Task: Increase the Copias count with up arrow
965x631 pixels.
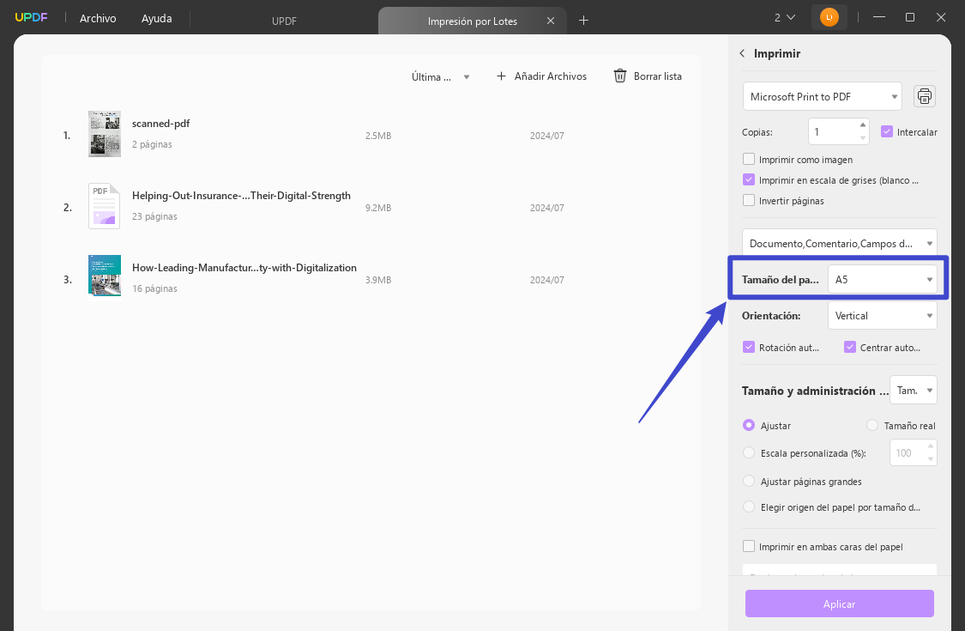Action: [863, 124]
